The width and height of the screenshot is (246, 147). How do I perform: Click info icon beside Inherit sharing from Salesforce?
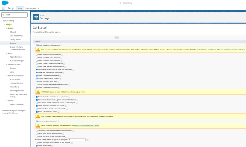coord(58,121)
